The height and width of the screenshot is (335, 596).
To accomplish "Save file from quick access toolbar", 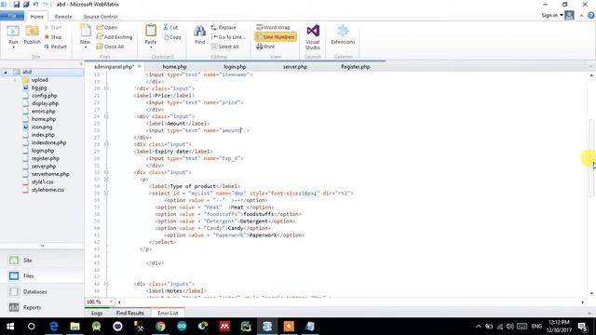I will 17,5.
